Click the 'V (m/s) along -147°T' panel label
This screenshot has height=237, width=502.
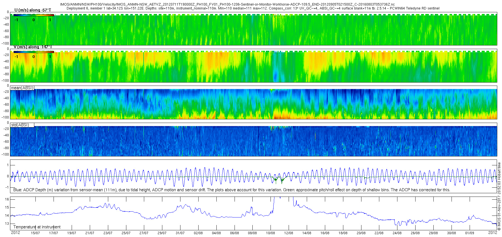[x=33, y=47]
